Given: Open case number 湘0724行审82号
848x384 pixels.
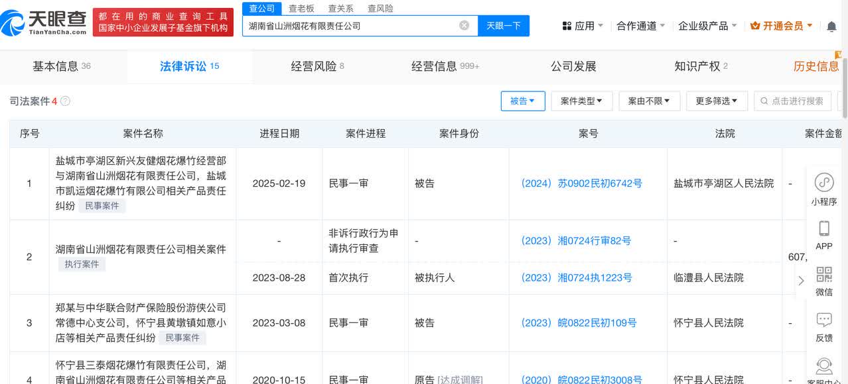Looking at the screenshot, I should point(575,241).
